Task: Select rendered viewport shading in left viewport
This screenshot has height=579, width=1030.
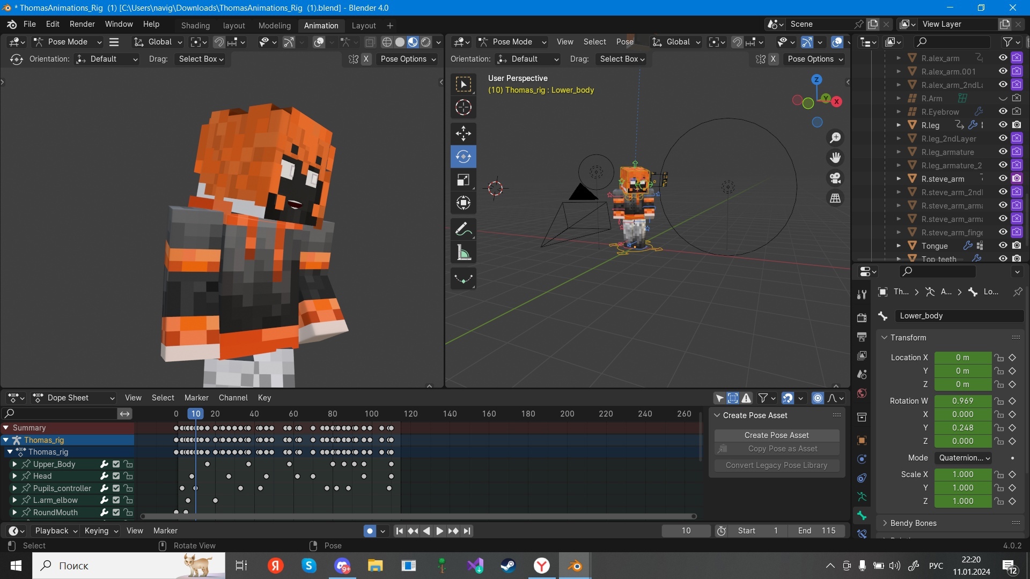Action: (426, 42)
